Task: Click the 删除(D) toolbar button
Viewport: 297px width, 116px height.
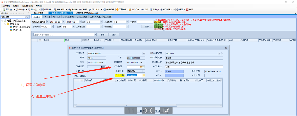Action: point(32,9)
